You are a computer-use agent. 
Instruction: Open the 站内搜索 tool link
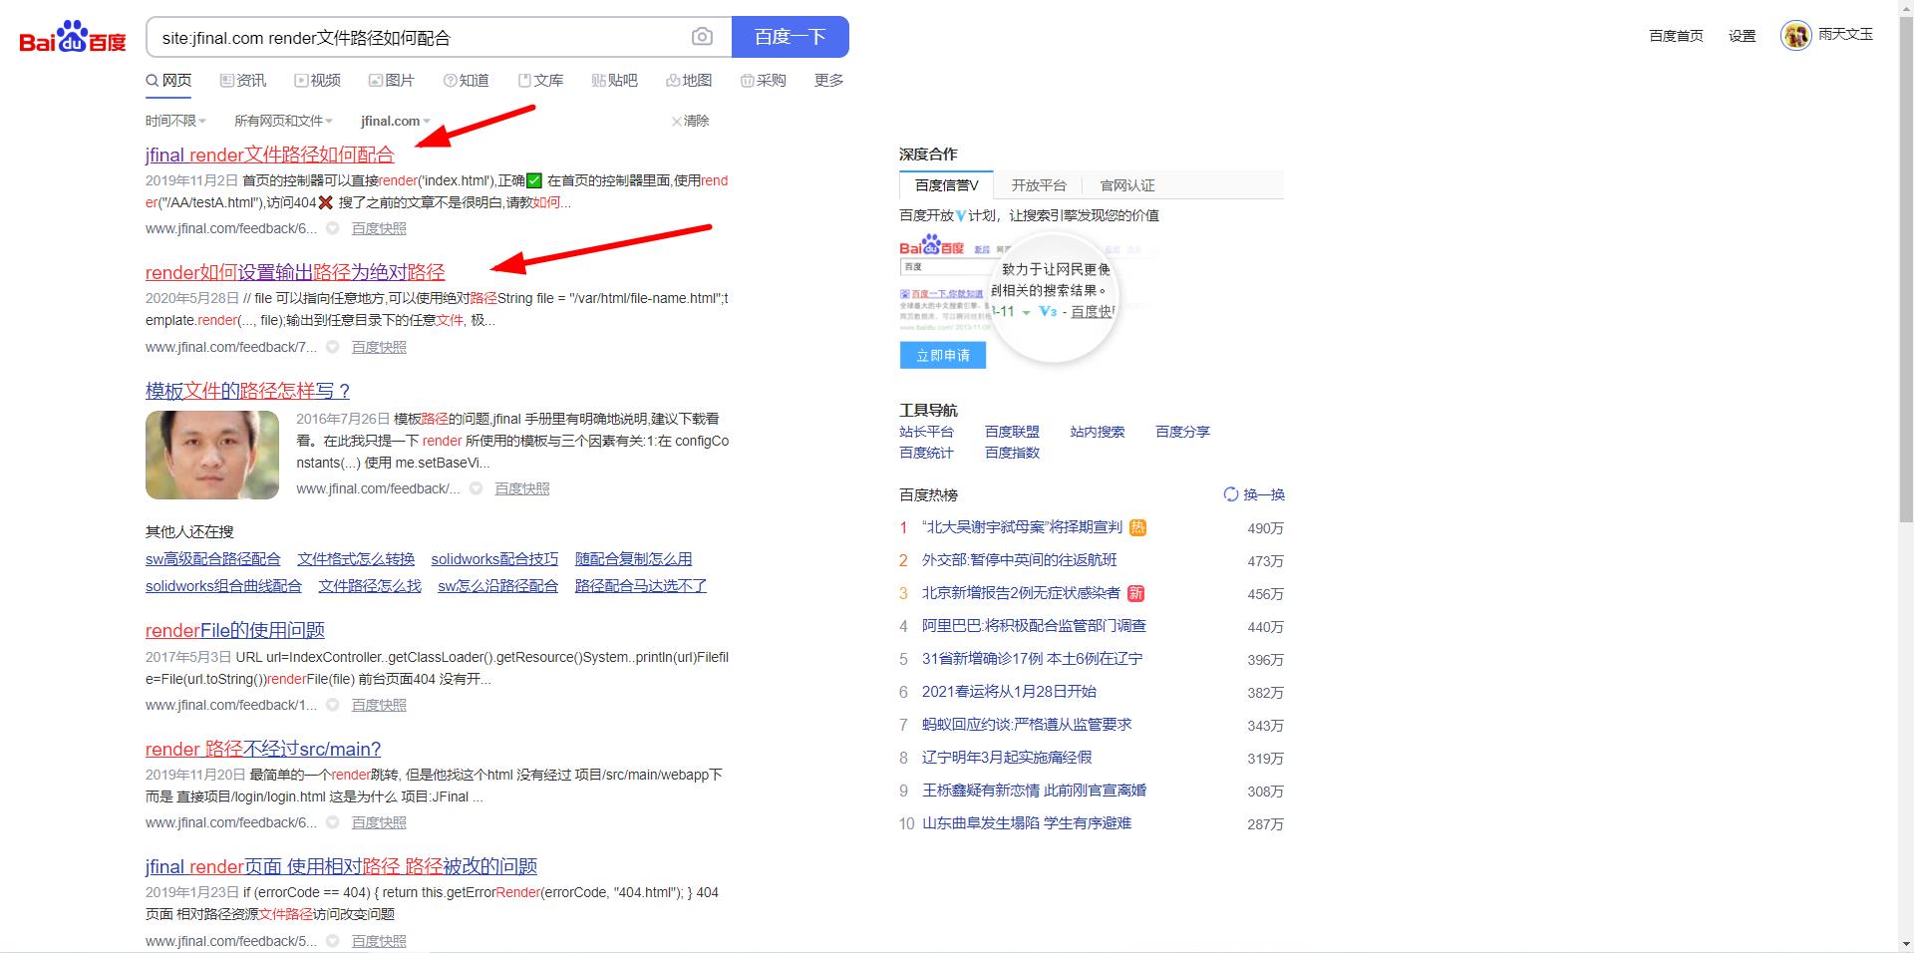point(1097,432)
